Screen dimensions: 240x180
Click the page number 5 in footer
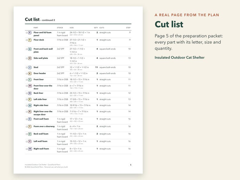coord(131,165)
